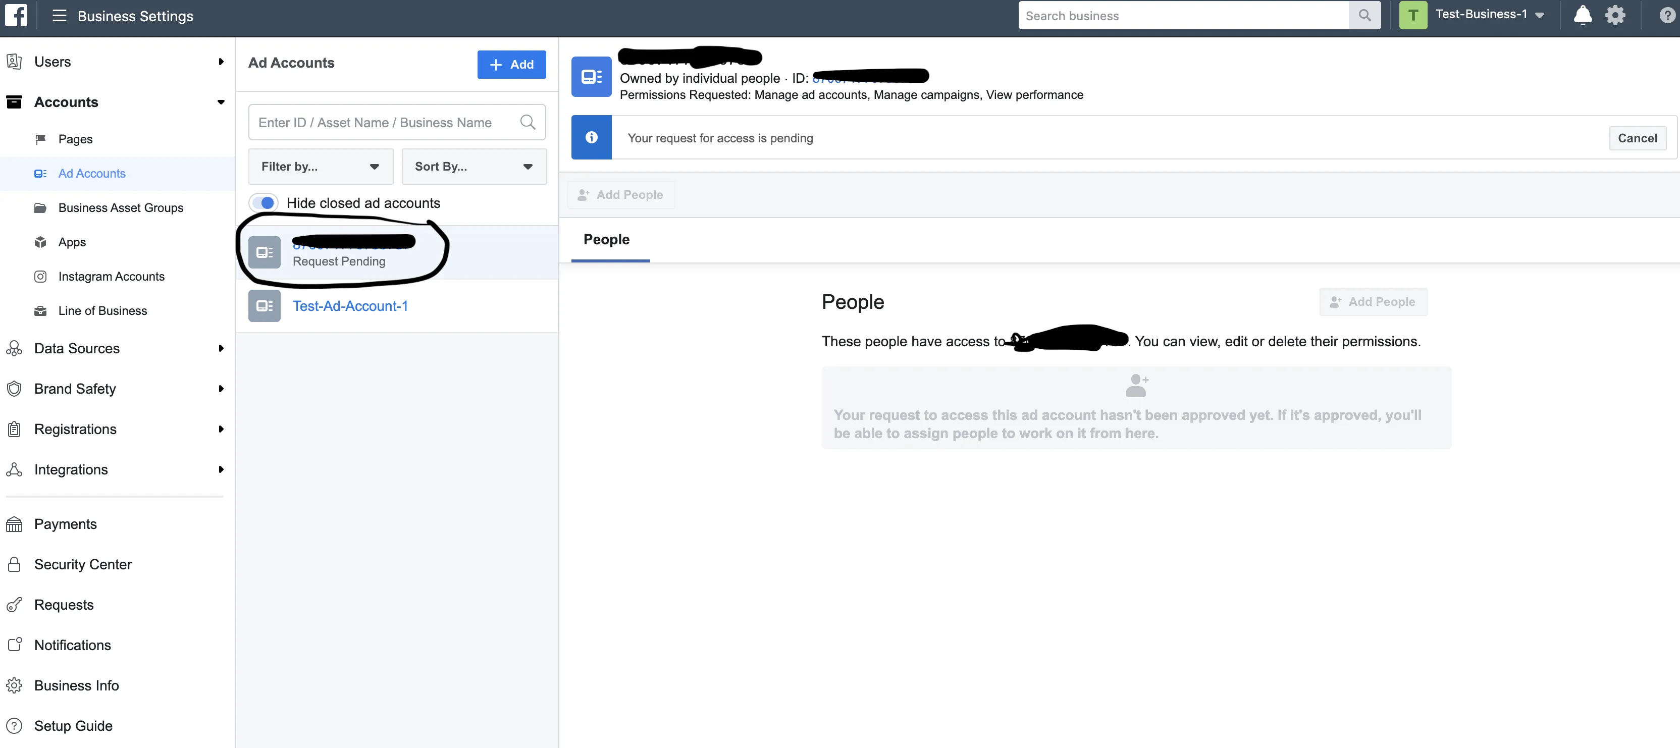The height and width of the screenshot is (748, 1680).
Task: Click the info icon in pending banner
Action: [x=591, y=138]
